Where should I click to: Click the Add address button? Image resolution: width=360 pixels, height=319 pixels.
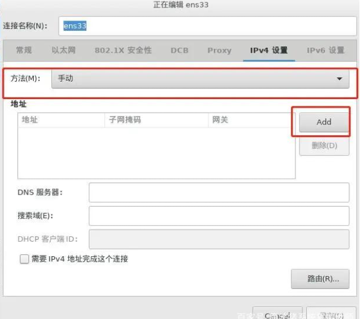coord(324,122)
